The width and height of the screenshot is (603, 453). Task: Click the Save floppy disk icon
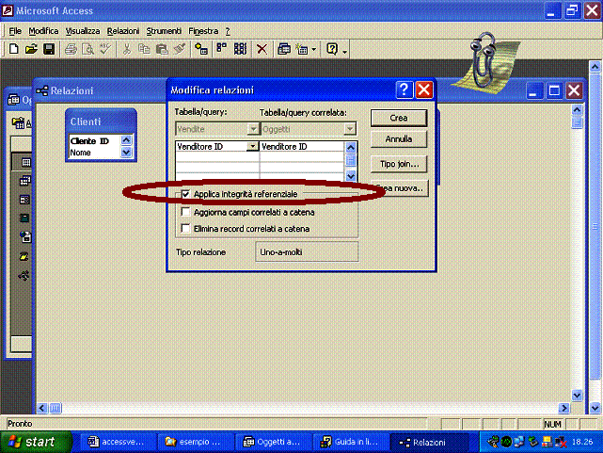49,49
